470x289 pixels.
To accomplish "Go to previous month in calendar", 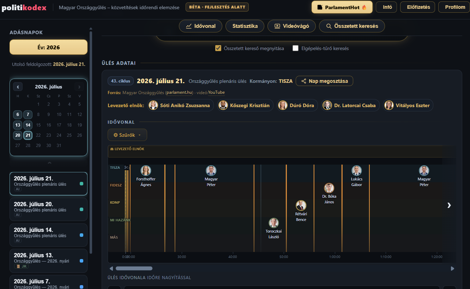I will (18, 87).
